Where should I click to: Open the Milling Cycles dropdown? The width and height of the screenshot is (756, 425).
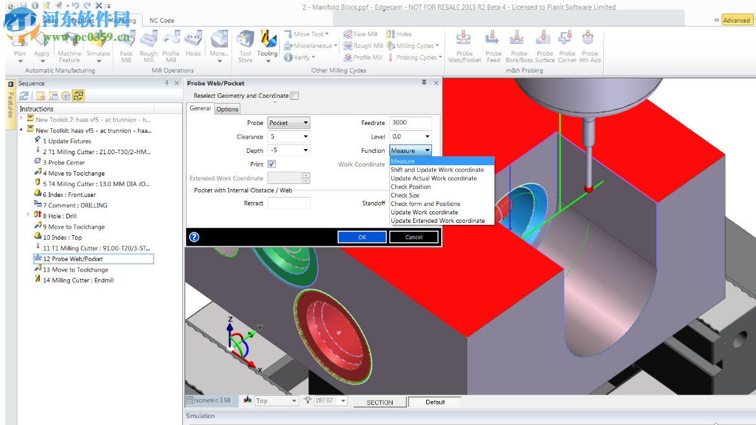[x=413, y=46]
